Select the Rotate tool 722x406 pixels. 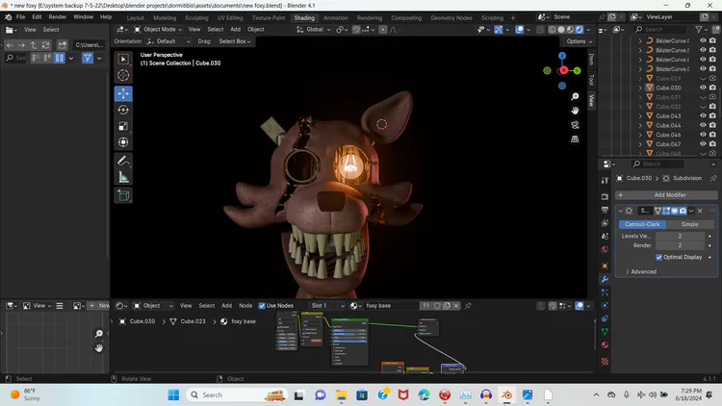pyautogui.click(x=123, y=110)
